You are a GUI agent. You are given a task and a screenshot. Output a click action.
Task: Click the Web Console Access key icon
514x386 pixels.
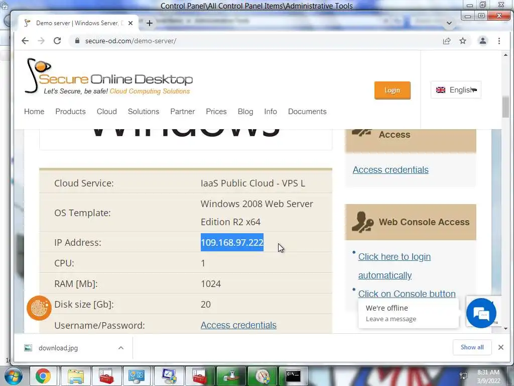click(x=362, y=222)
